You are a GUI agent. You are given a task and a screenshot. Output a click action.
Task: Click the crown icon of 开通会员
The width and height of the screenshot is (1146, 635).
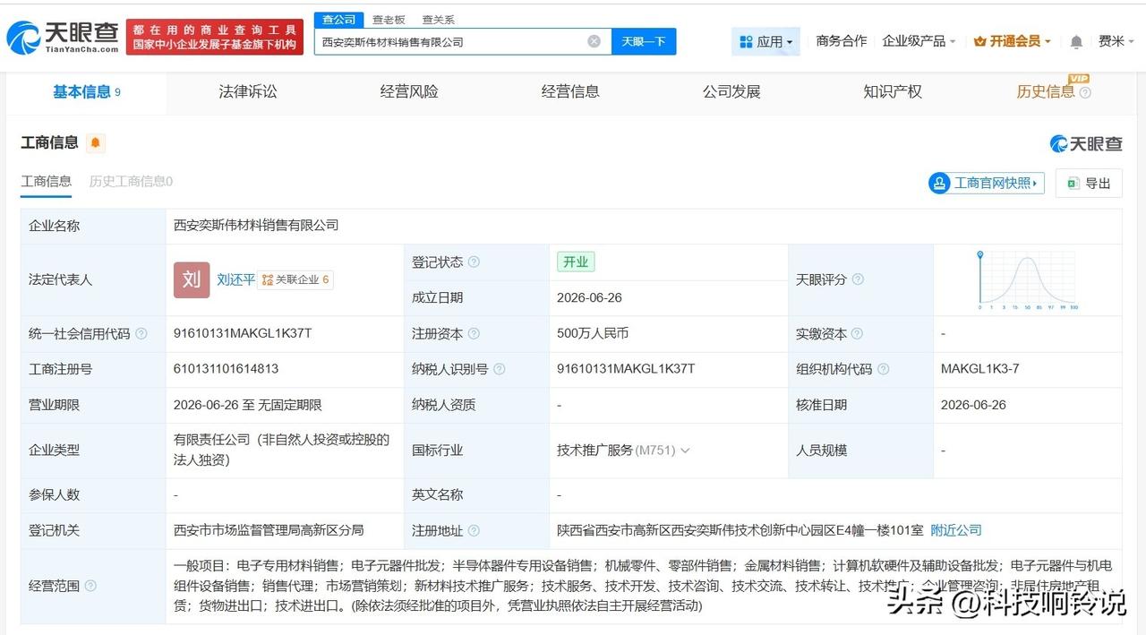point(979,41)
